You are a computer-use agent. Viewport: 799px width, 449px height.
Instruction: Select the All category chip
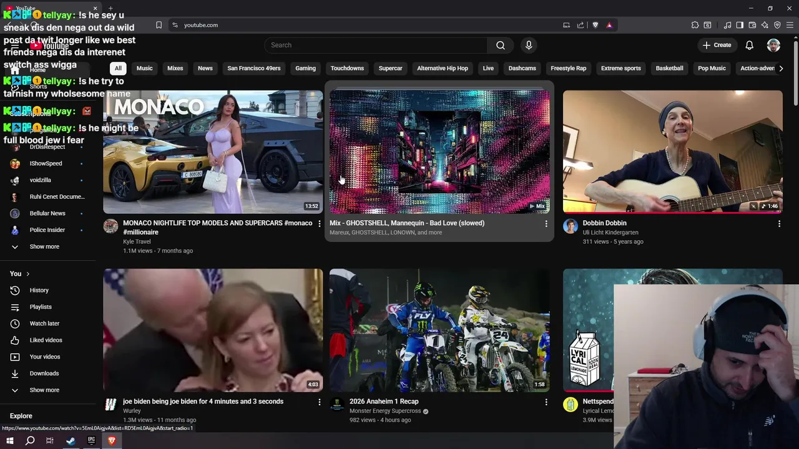[118, 68]
